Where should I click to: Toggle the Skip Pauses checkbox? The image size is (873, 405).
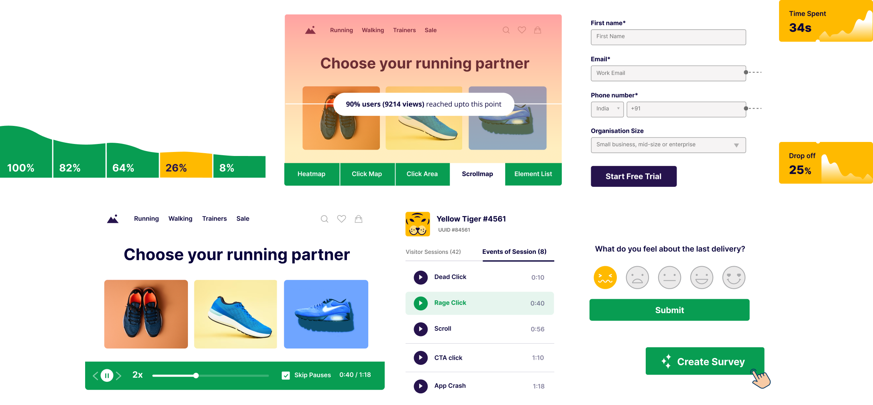pos(286,375)
